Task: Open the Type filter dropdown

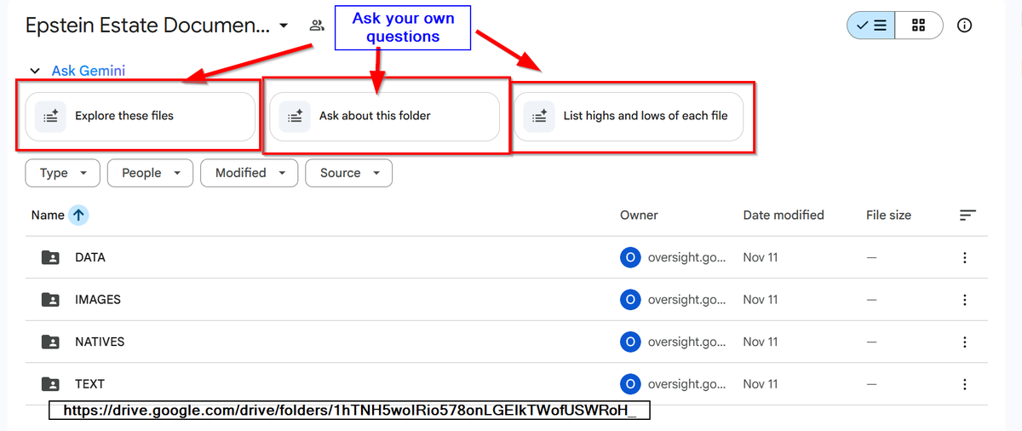Action: pyautogui.click(x=63, y=173)
